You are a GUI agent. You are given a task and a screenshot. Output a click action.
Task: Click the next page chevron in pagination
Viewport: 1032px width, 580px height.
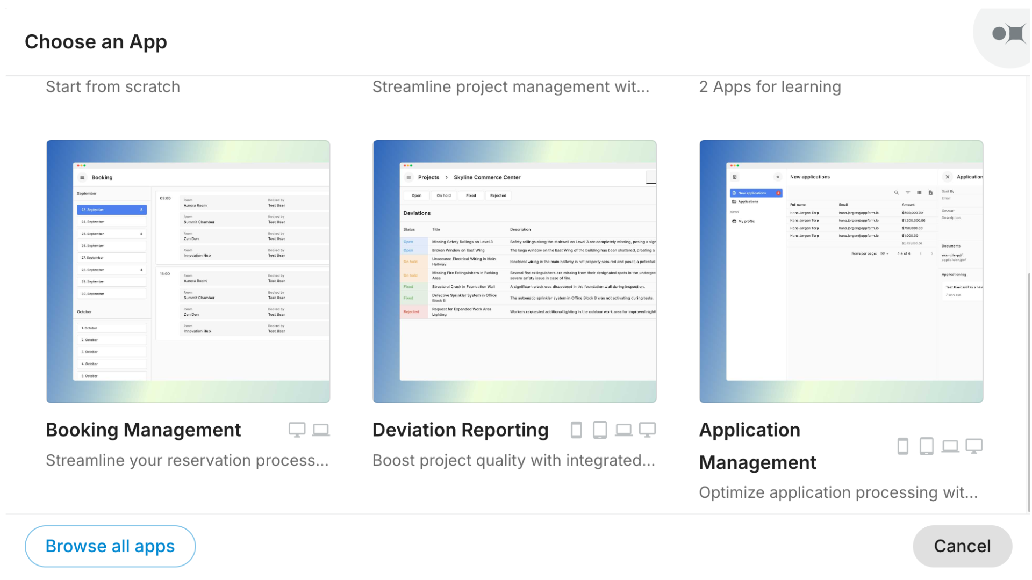click(931, 254)
